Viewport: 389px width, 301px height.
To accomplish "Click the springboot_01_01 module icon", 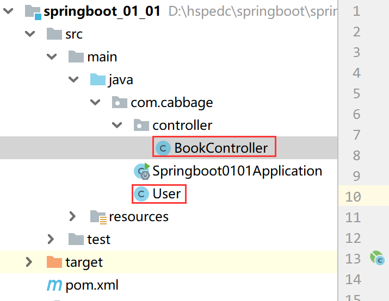I will [x=33, y=11].
